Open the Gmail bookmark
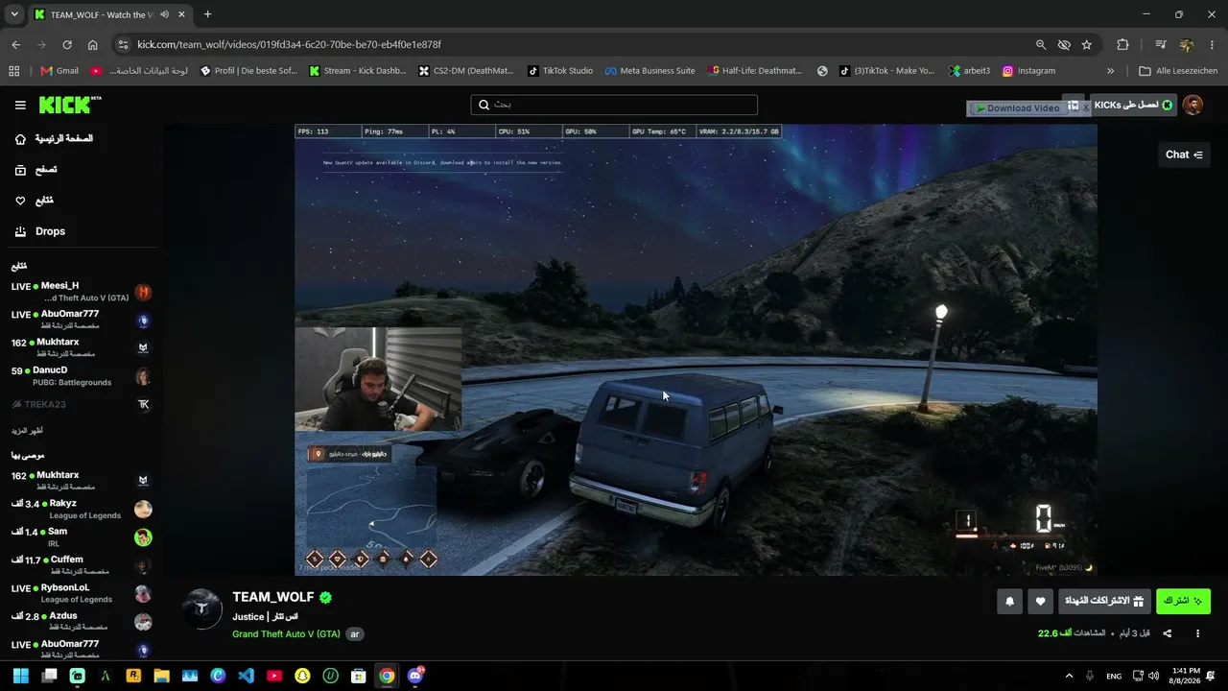This screenshot has height=691, width=1228. [x=59, y=70]
